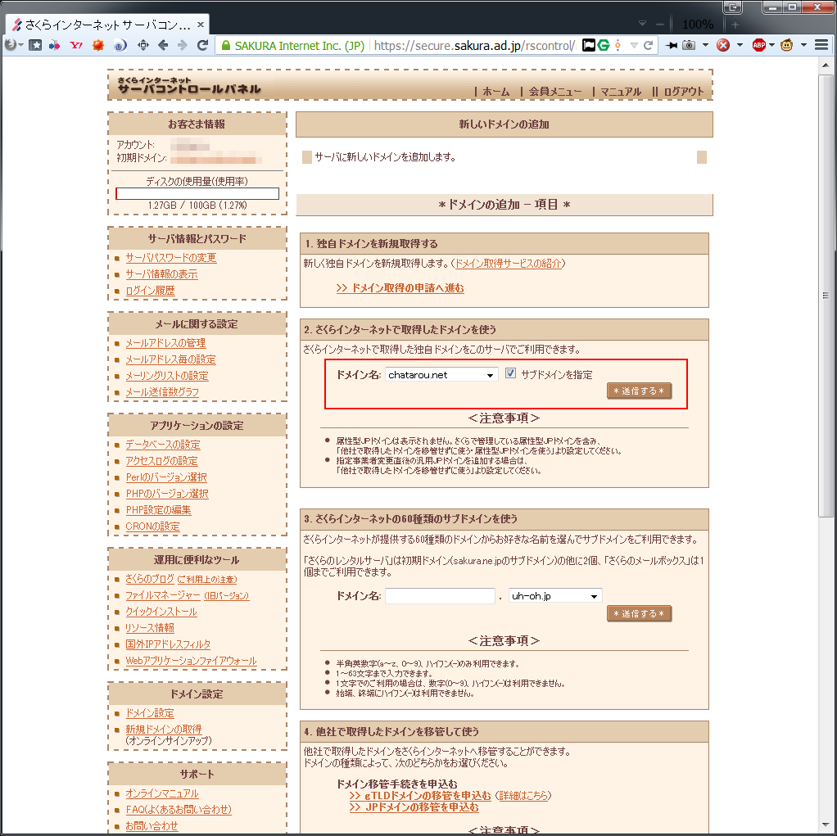Viewport: 837px width, 836px height.
Task: Open the tab list dropdown arrow
Action: (x=643, y=24)
